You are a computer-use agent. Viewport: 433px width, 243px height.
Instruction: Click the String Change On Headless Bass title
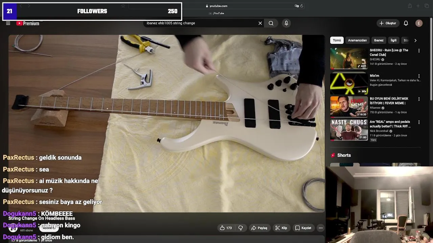42,218
